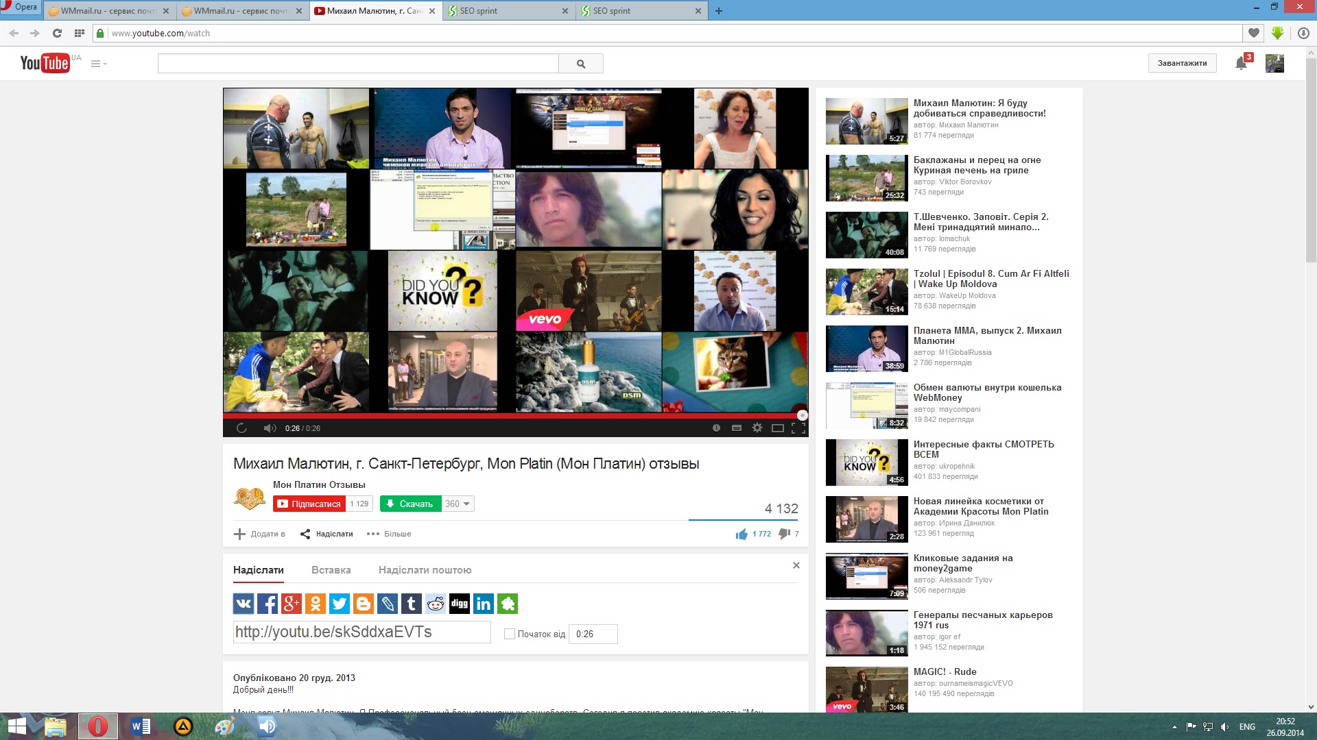This screenshot has width=1317, height=740.
Task: Share video via the Reddit icon
Action: point(435,604)
